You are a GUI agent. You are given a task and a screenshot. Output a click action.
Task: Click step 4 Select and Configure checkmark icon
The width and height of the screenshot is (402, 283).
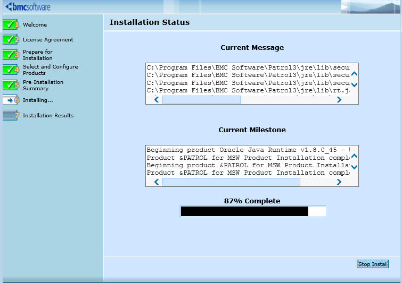point(11,70)
